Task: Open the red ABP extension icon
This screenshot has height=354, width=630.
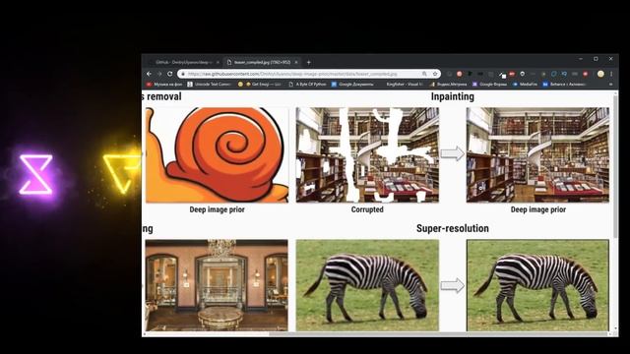Action: pyautogui.click(x=512, y=74)
